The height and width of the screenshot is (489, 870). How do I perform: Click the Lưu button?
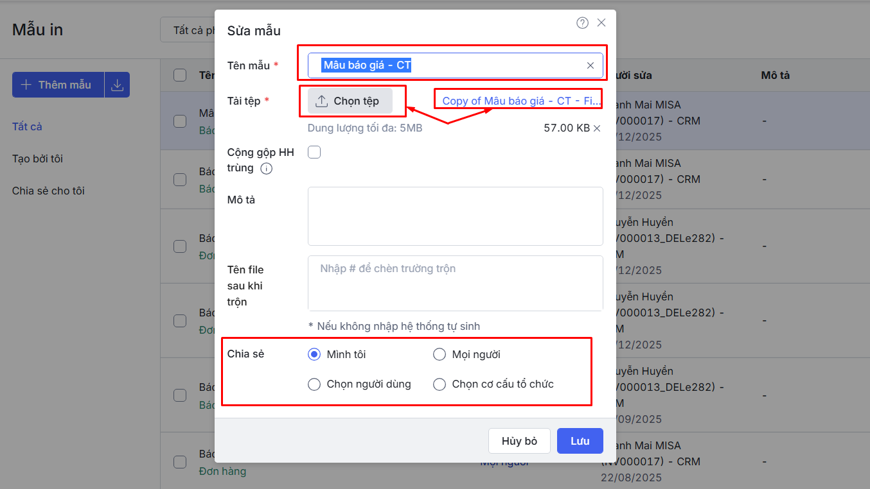(580, 441)
